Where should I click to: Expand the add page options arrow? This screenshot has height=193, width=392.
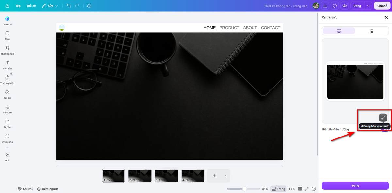(226, 176)
